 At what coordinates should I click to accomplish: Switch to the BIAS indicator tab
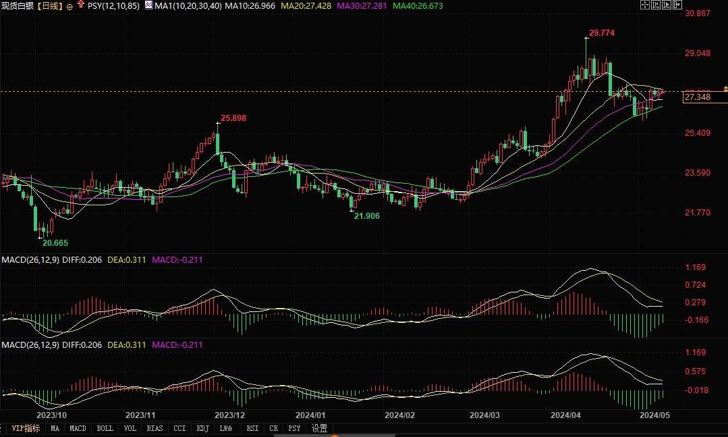pyautogui.click(x=154, y=428)
